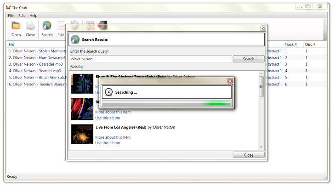Click the search query field containing oliver nelson
The height and width of the screenshot is (186, 334).
pos(151,59)
